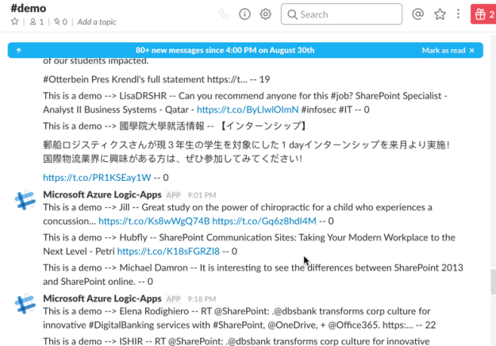Click the APP badge beside 9:18 PM
This screenshot has width=496, height=346.
coord(173,299)
